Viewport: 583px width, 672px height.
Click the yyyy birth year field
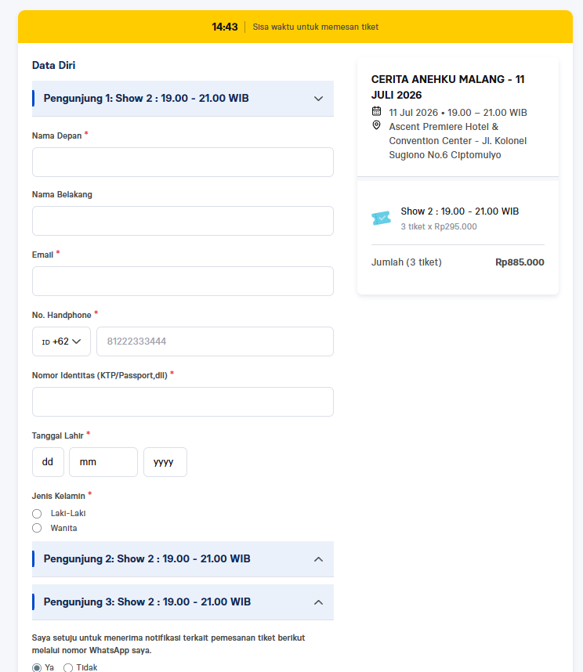tap(165, 462)
